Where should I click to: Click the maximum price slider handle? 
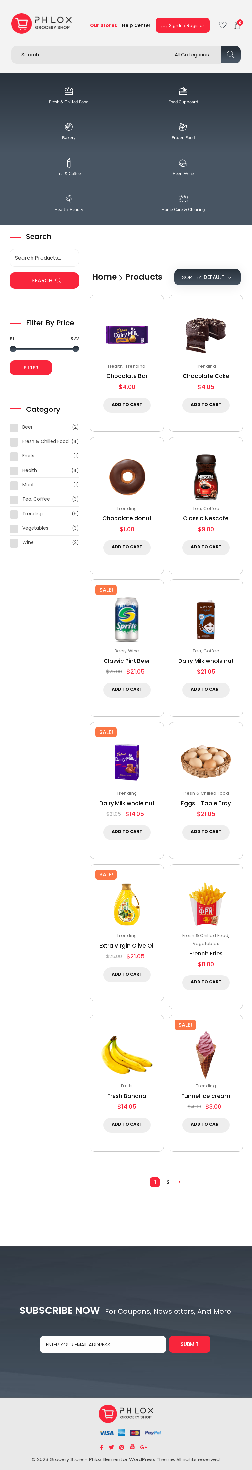76,349
